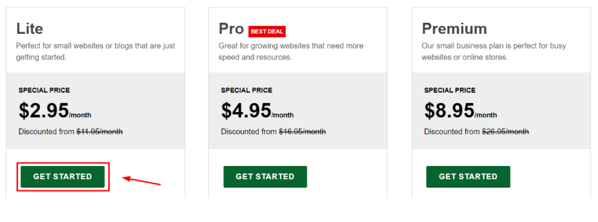Click the red BEST DEAL badge
The image size is (598, 222).
(x=267, y=31)
